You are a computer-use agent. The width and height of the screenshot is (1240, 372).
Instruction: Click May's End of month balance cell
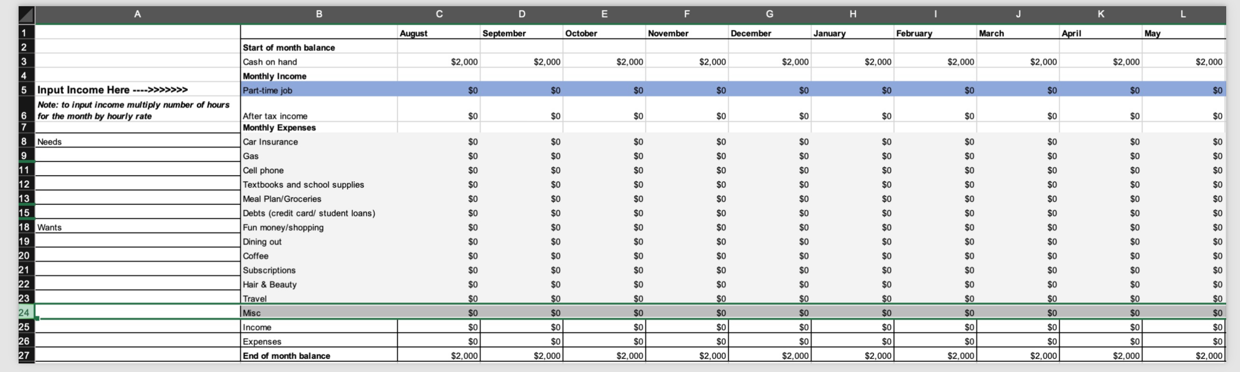click(1184, 356)
